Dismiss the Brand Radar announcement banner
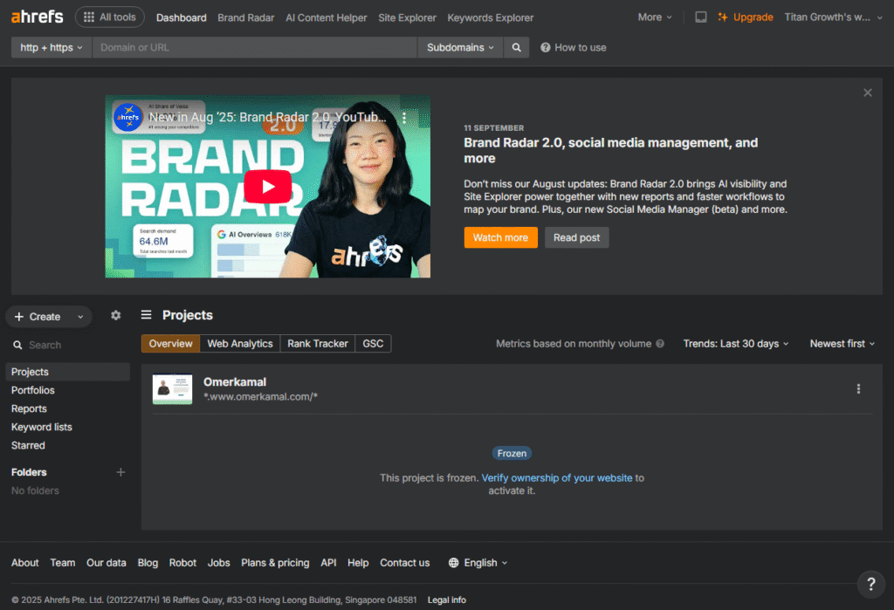 (867, 93)
